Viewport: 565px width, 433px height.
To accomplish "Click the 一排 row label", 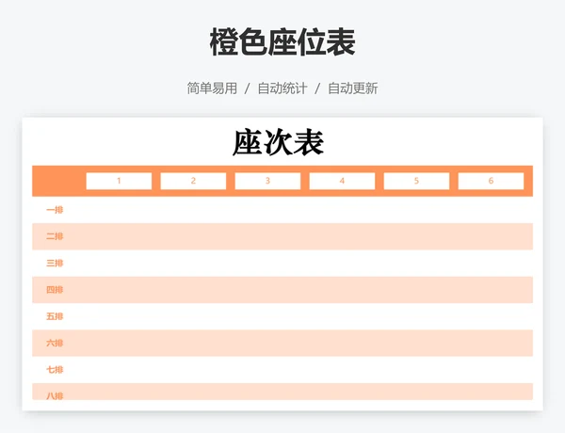I will pyautogui.click(x=55, y=210).
